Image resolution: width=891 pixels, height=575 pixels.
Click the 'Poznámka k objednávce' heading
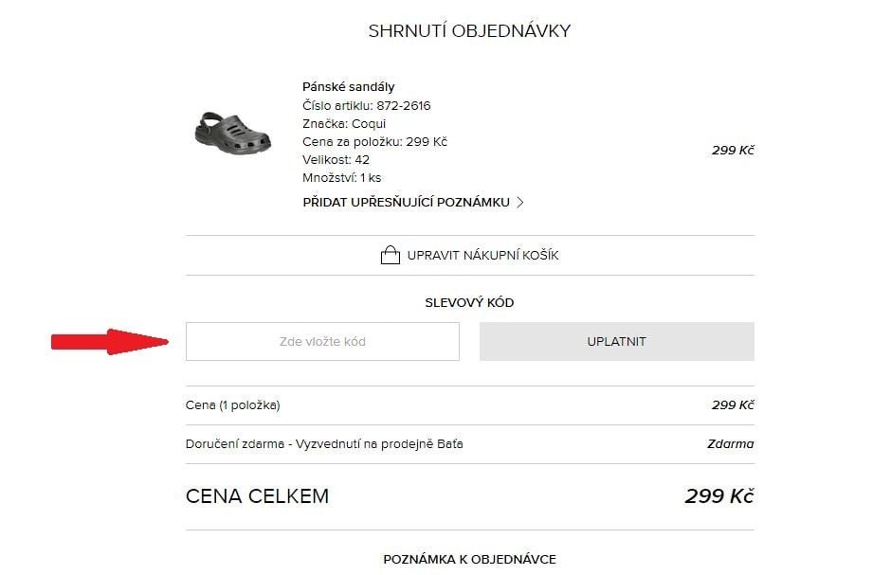coord(469,559)
